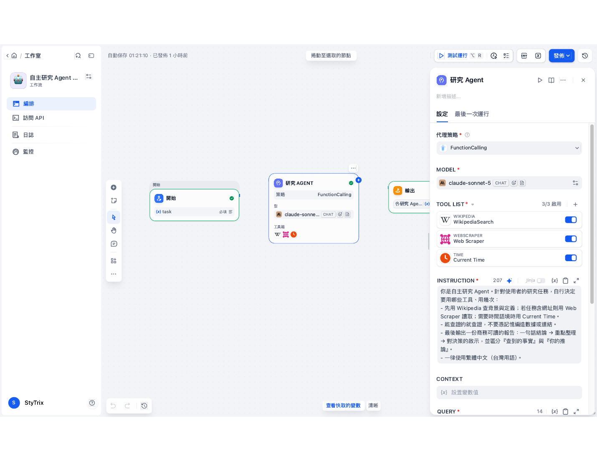Click the 清晰 button at canvas bottom
The height and width of the screenshot is (461, 597).
373,406
